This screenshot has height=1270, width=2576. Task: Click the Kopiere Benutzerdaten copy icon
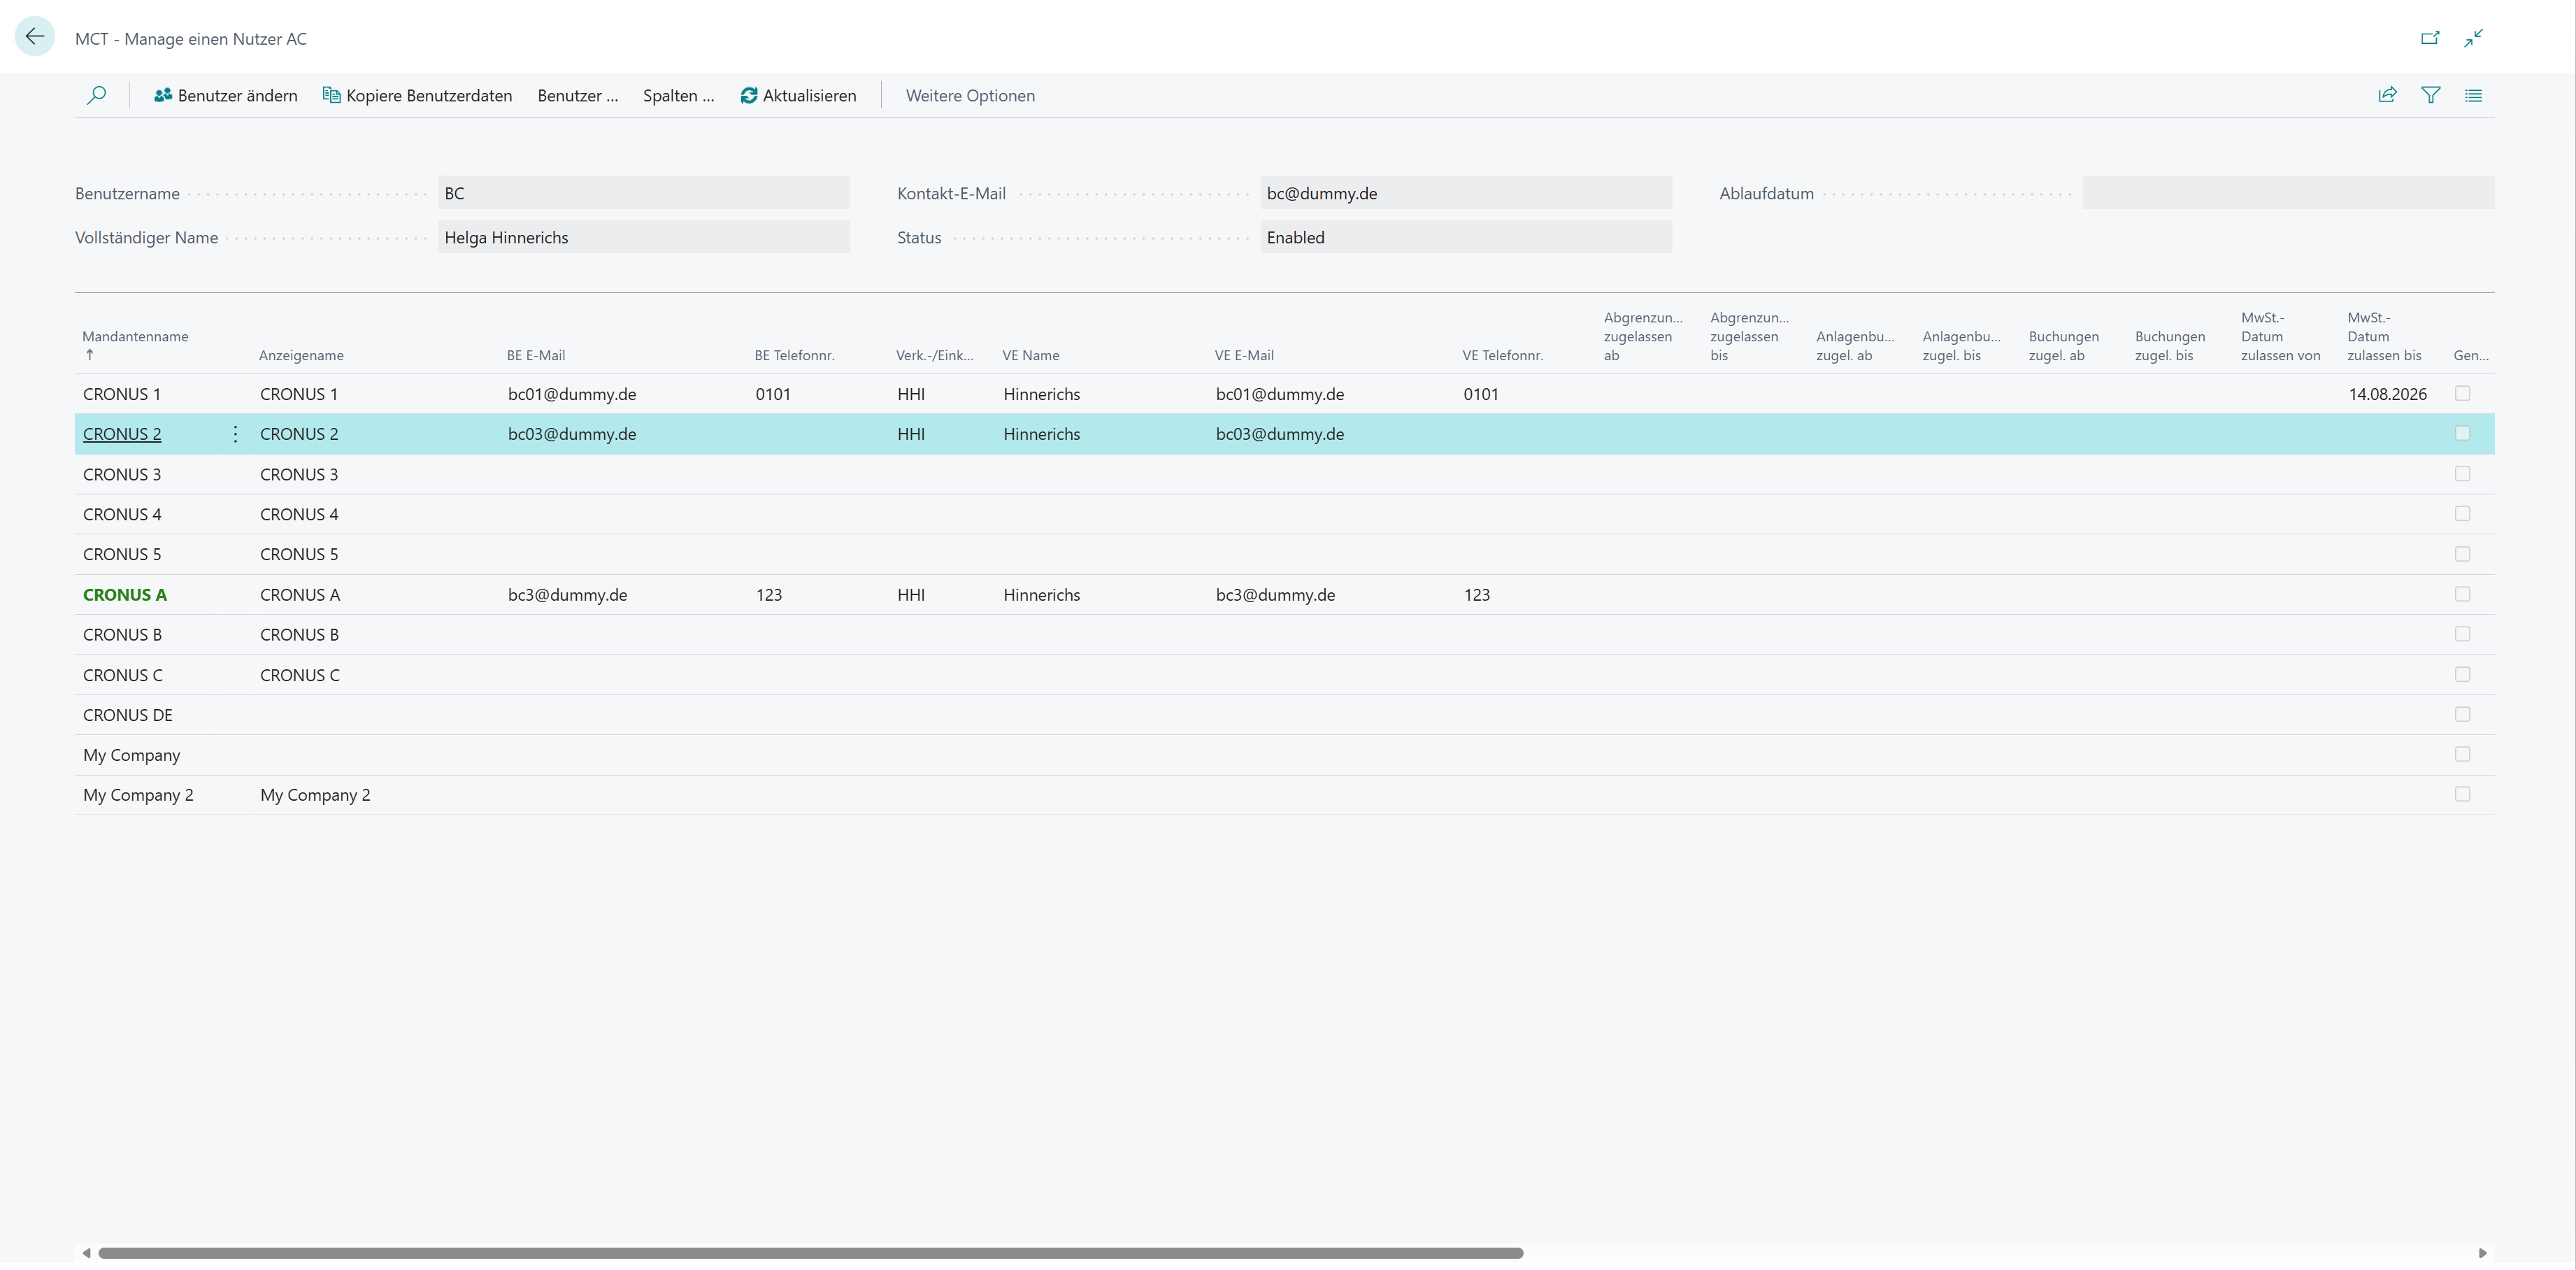coord(331,95)
